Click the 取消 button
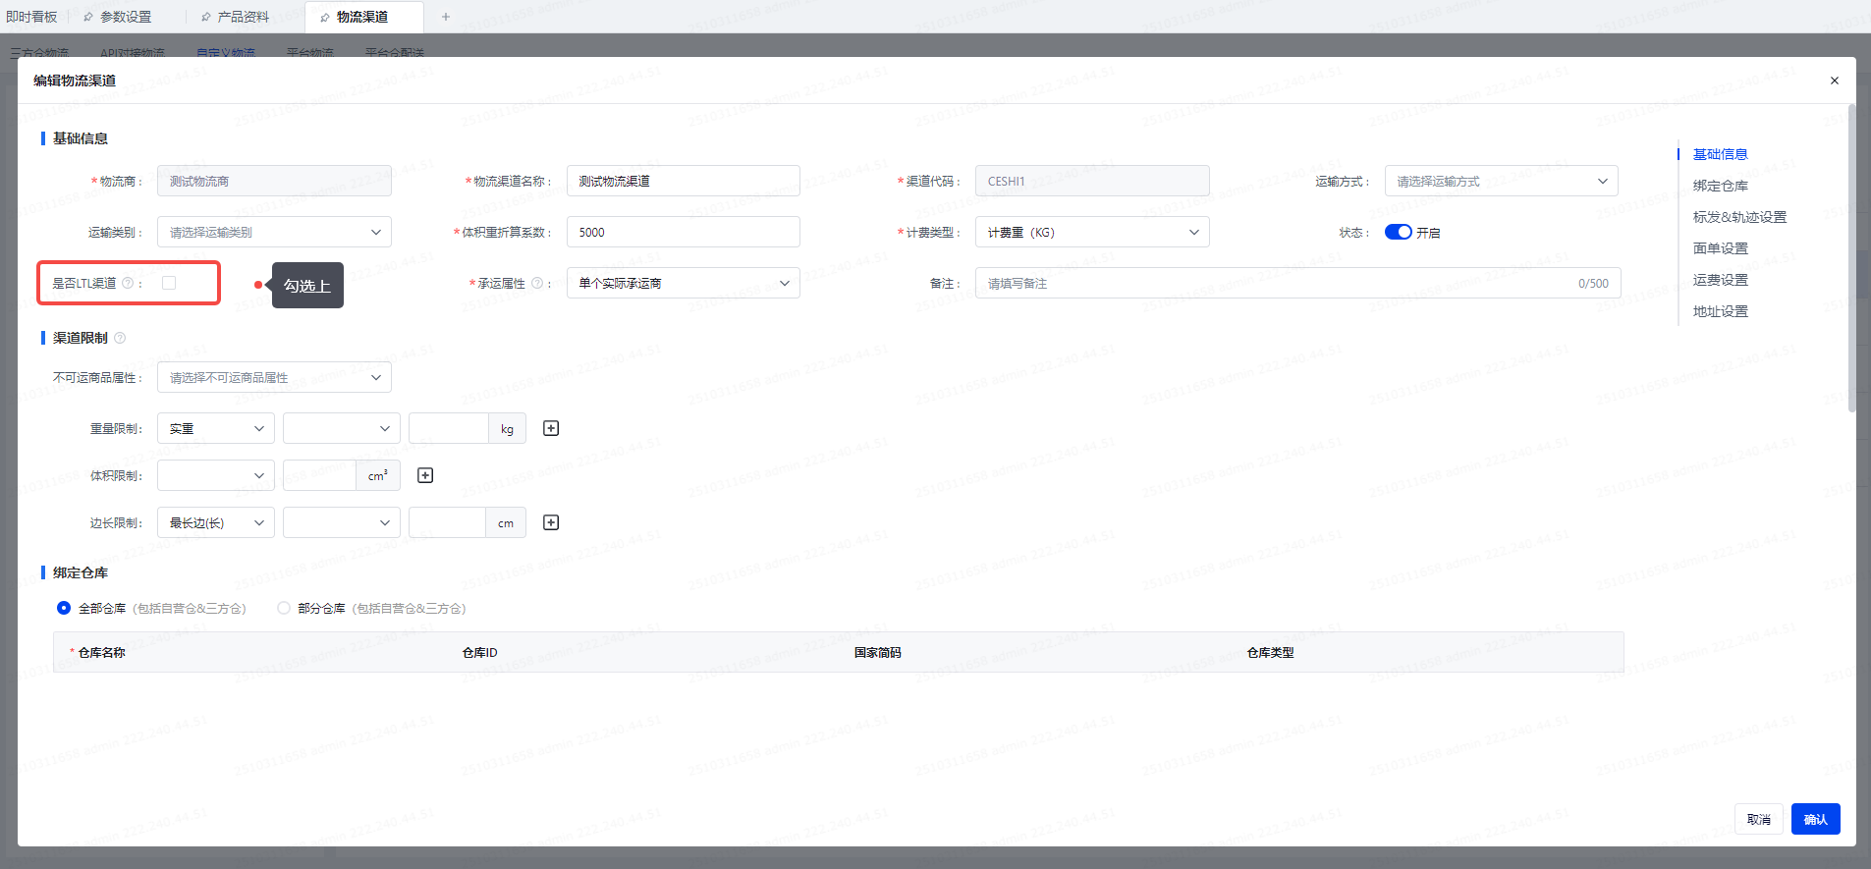Screen dimensions: 1871x869 [x=1758, y=819]
